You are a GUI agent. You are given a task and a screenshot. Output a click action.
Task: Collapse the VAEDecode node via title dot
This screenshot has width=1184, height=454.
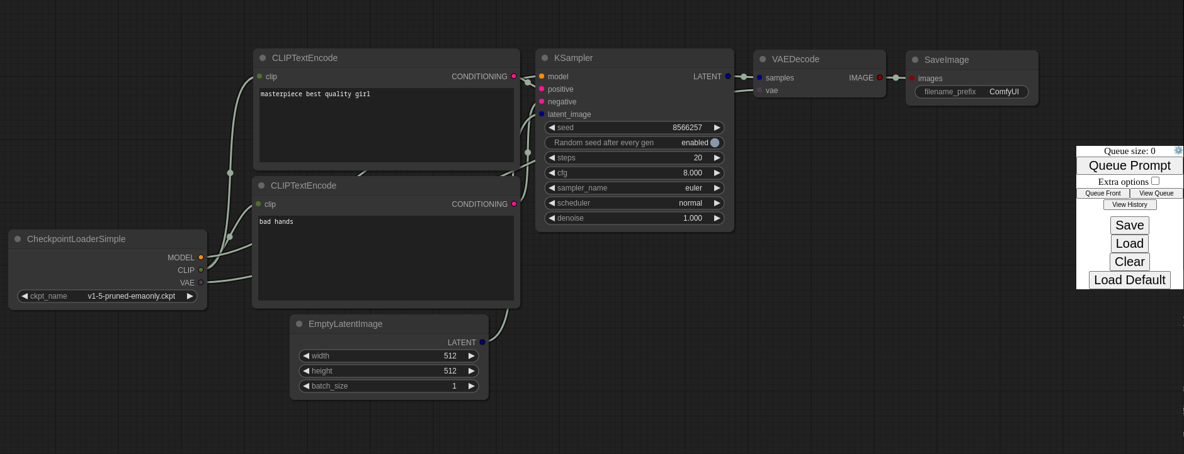click(x=763, y=59)
